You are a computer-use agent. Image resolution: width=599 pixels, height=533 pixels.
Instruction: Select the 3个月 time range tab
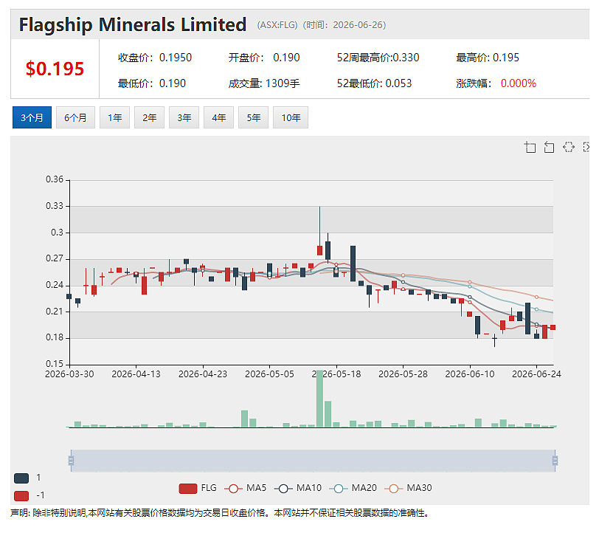coord(32,117)
